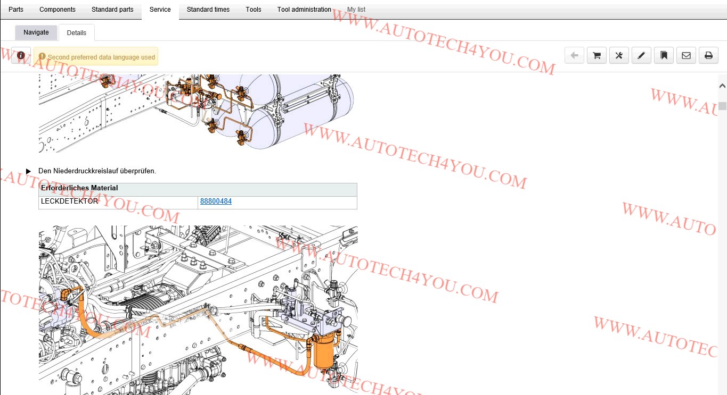The width and height of the screenshot is (727, 395).
Task: Expand the Niederdruckkreislauf überprüfen step
Action: pyautogui.click(x=29, y=171)
